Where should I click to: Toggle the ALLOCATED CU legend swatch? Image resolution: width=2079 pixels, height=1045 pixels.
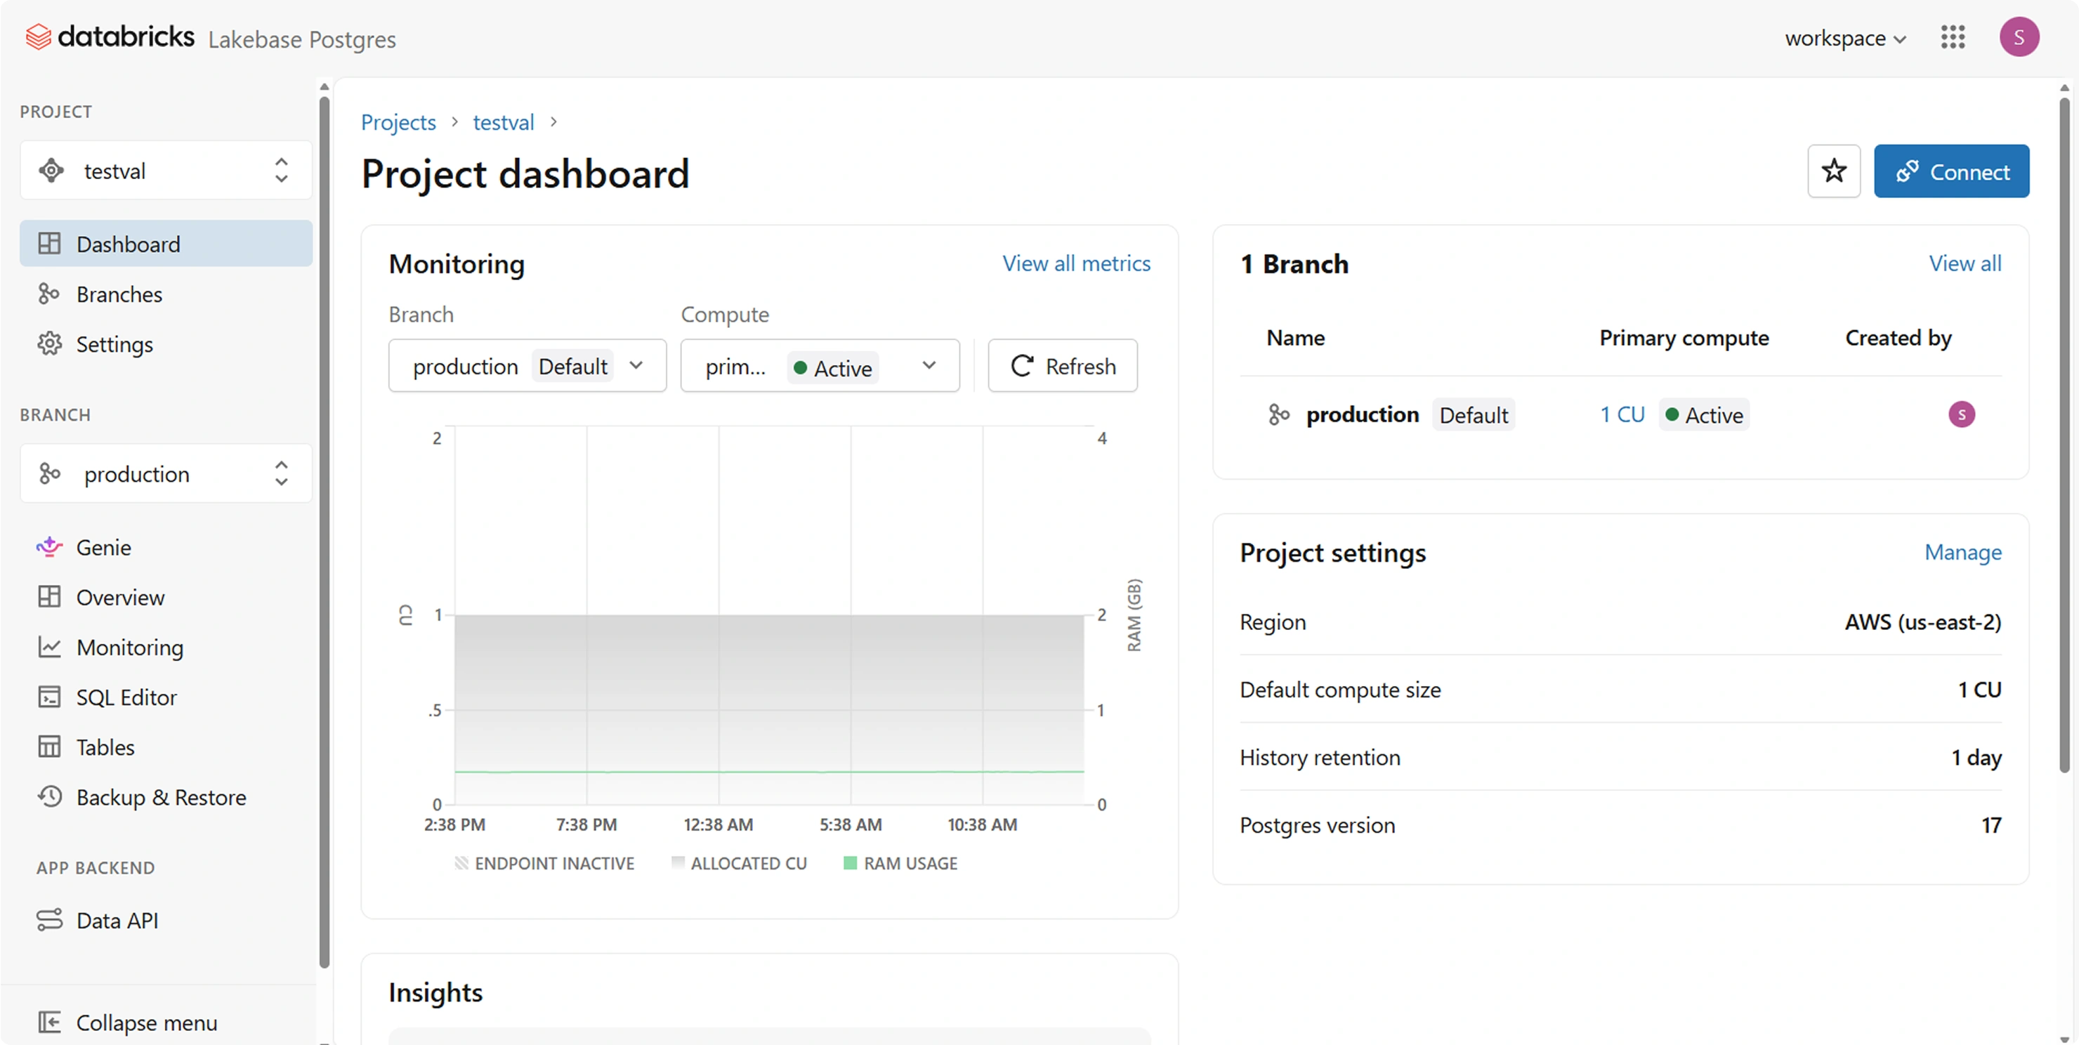678,863
